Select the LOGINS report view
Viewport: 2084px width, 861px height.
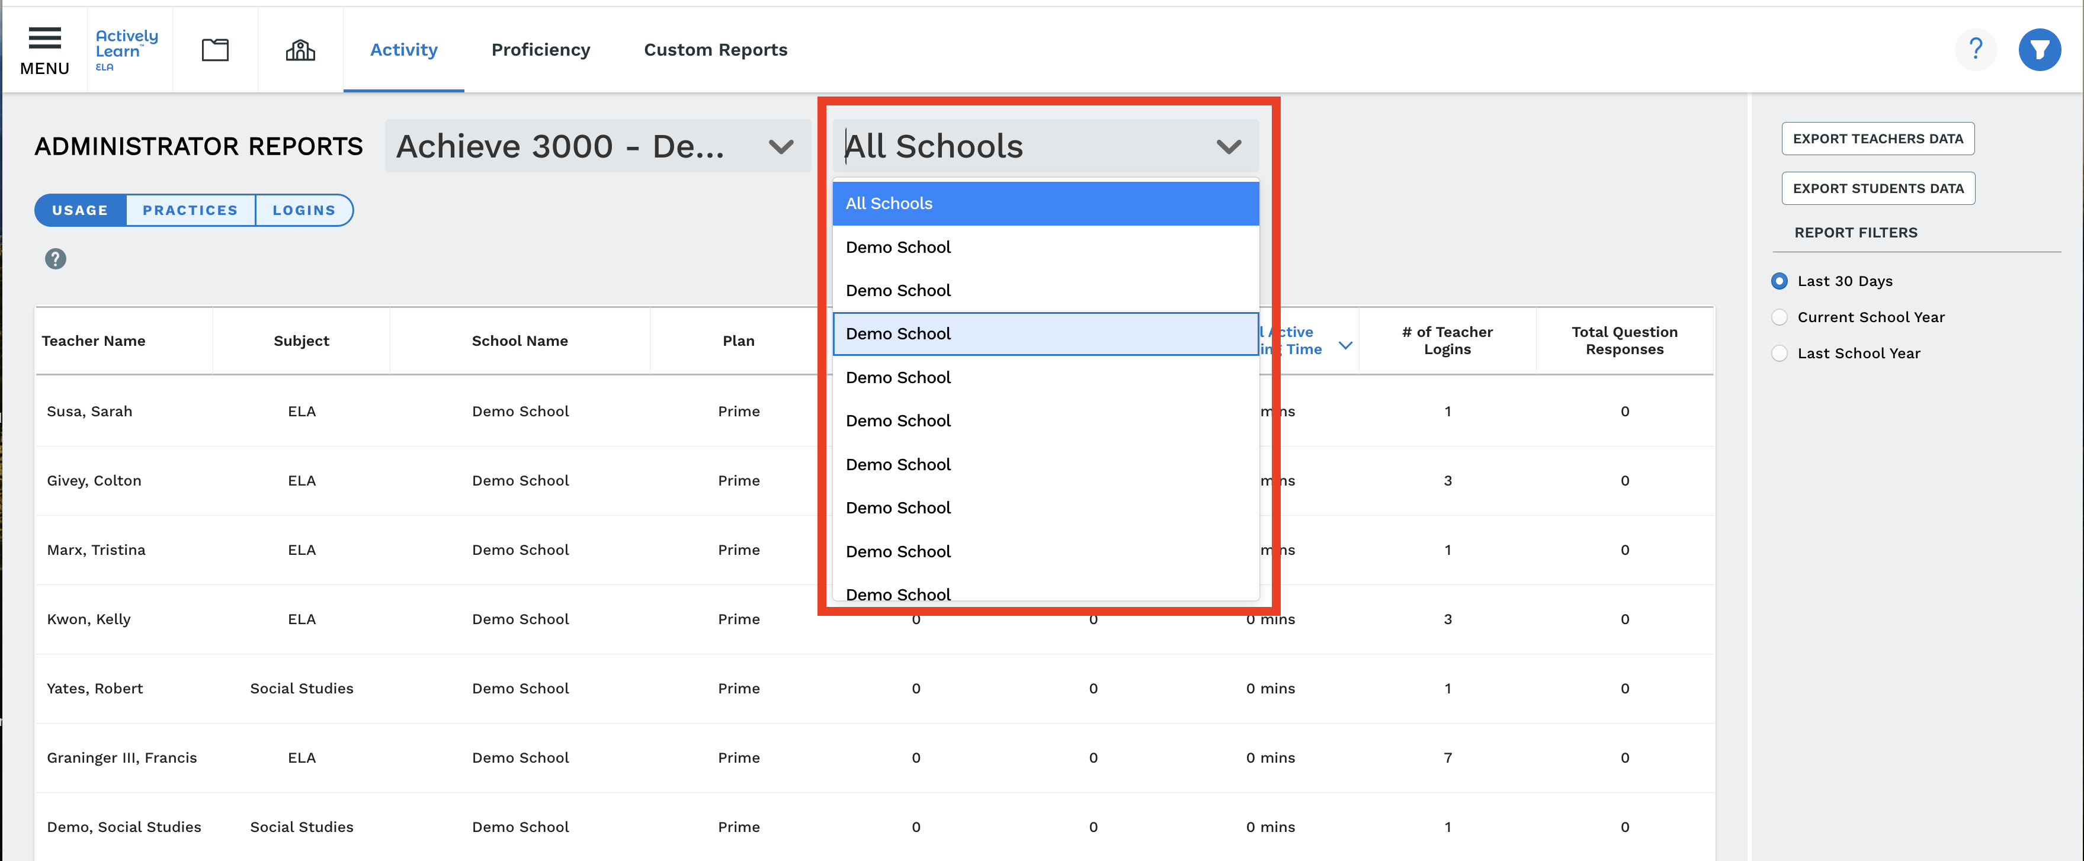[x=304, y=210]
